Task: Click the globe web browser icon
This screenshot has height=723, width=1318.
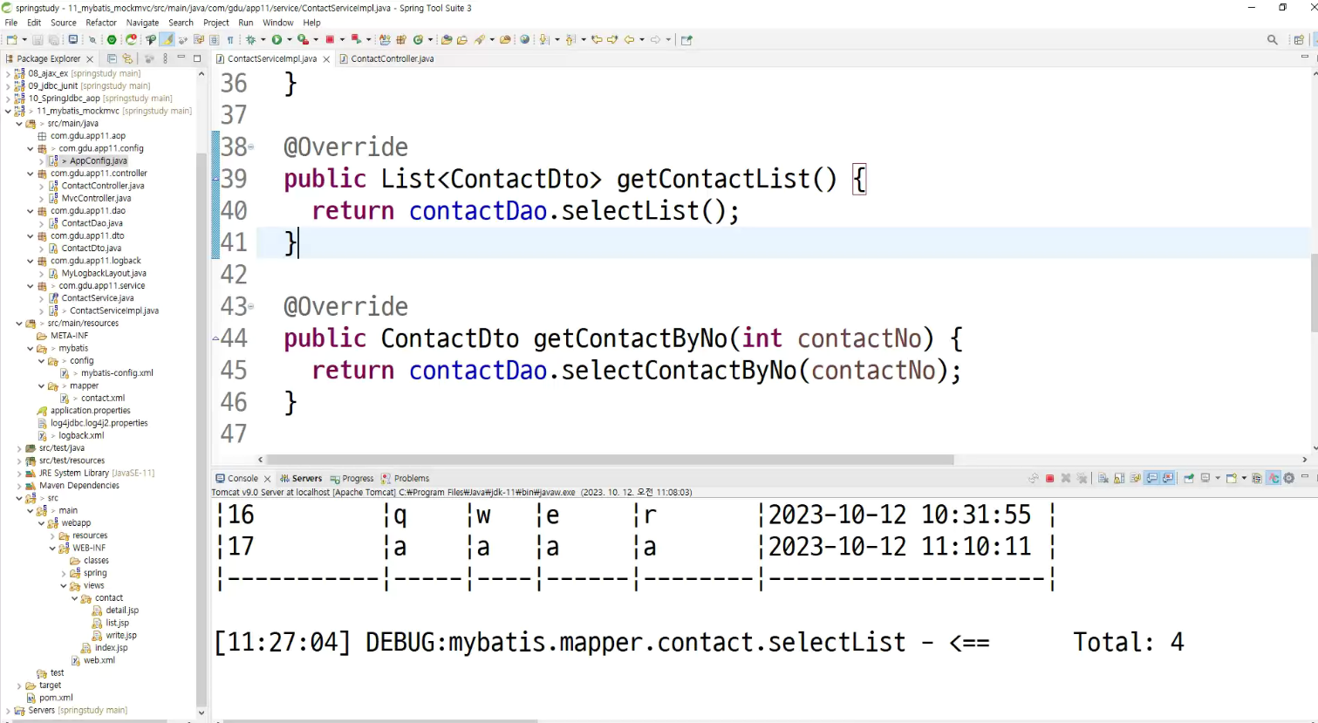Action: pyautogui.click(x=524, y=39)
